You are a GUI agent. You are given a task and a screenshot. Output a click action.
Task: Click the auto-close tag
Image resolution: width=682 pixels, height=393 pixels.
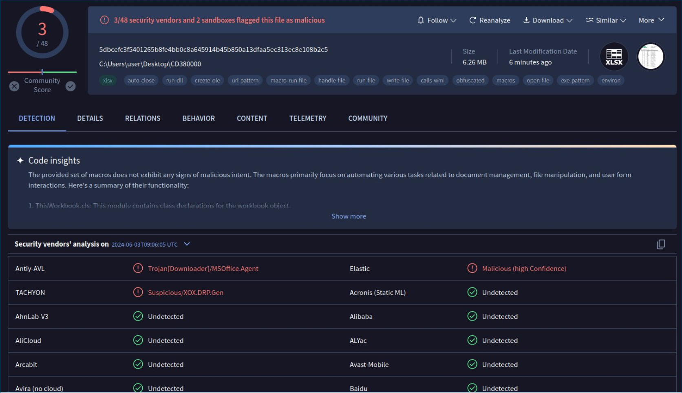pyautogui.click(x=141, y=80)
